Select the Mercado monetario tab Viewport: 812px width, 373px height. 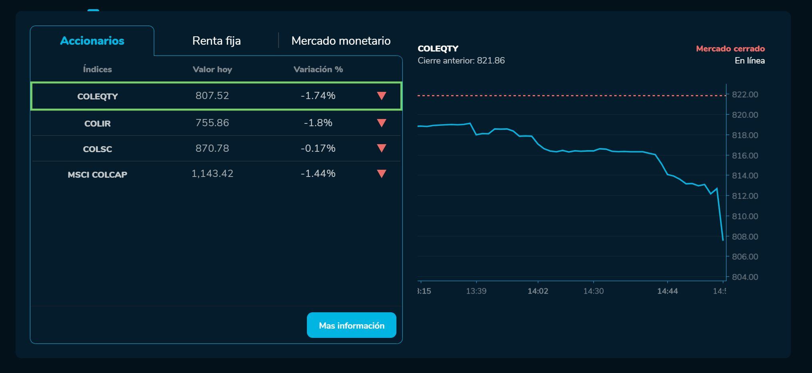tap(341, 41)
